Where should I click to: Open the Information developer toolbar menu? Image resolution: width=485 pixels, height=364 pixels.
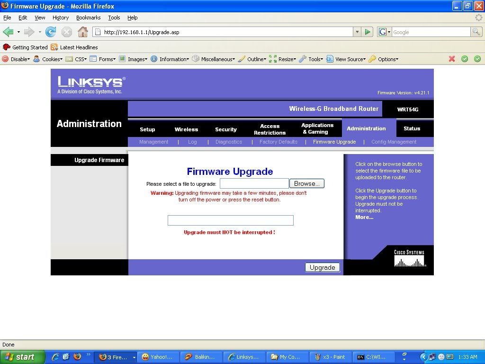click(x=170, y=59)
